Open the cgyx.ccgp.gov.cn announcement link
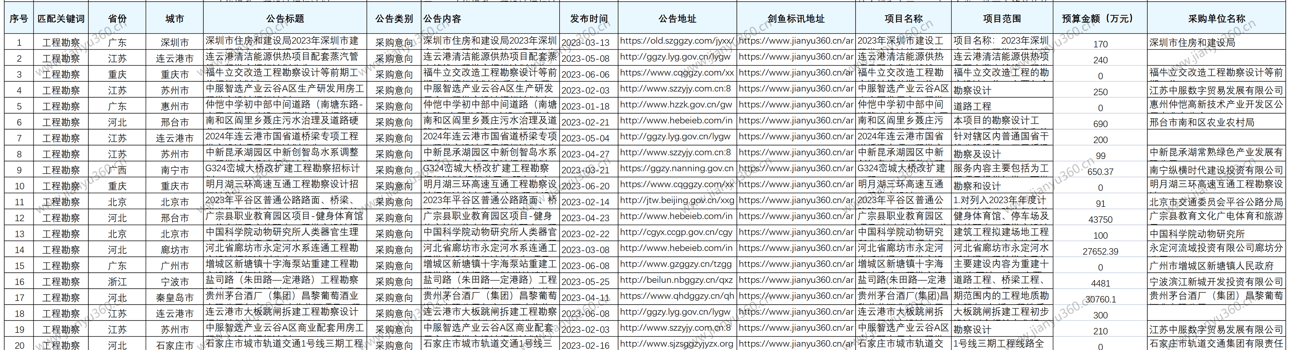 click(x=677, y=233)
